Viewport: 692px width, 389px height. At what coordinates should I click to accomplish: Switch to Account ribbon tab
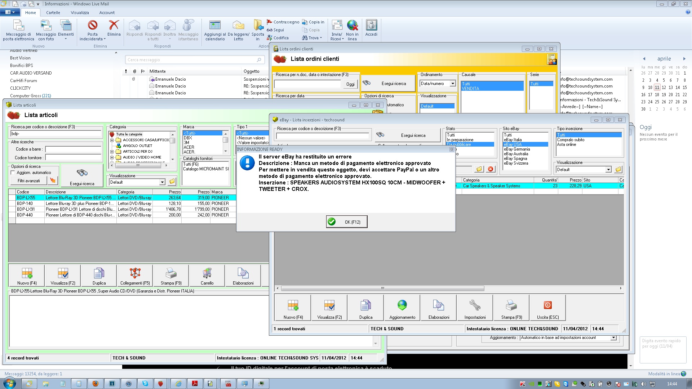coord(107,13)
